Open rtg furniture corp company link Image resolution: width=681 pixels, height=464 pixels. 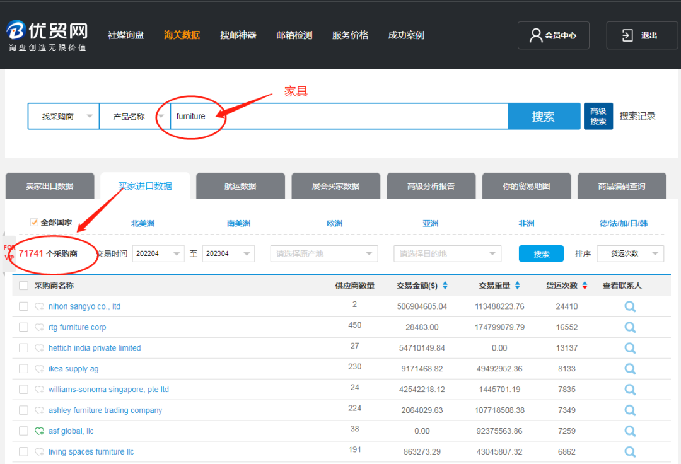[78, 327]
